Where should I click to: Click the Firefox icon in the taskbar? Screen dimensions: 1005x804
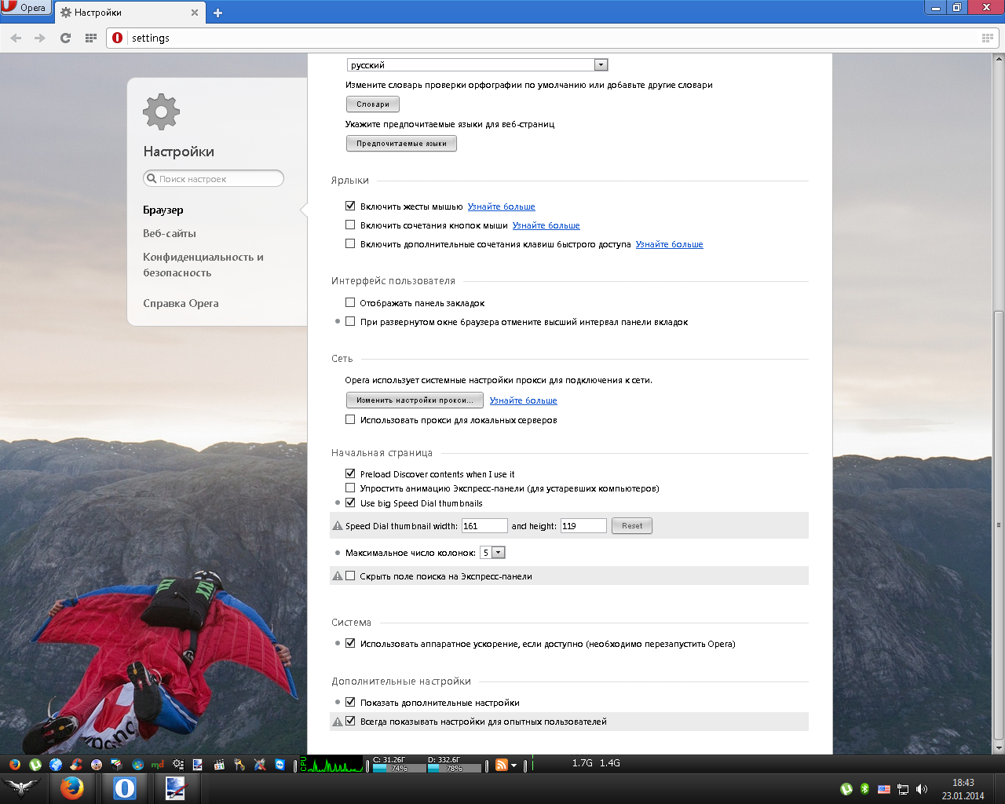(x=72, y=788)
